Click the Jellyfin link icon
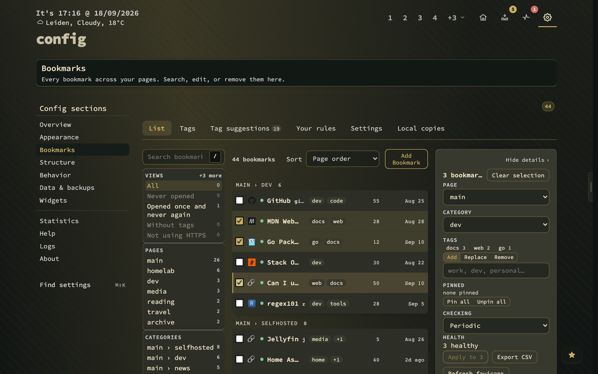The width and height of the screenshot is (598, 374). [x=251, y=339]
